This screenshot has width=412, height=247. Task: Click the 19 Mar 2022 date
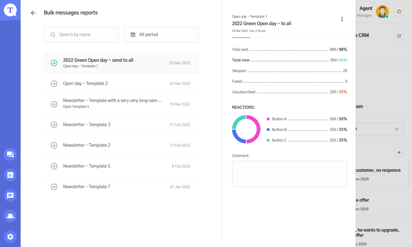coord(180,104)
